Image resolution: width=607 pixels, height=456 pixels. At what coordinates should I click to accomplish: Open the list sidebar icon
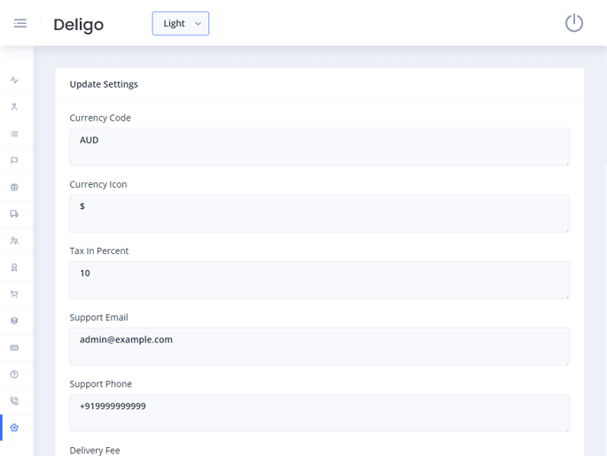coord(14,134)
